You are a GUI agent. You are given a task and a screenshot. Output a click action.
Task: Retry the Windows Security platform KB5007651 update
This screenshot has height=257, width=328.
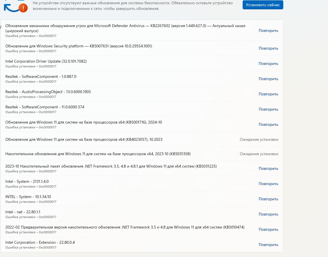tap(268, 48)
